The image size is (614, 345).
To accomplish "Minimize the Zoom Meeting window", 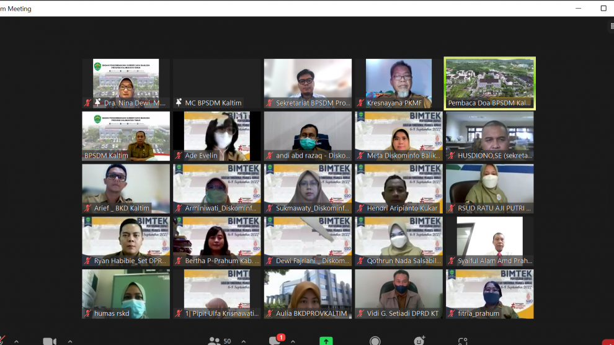I will tap(579, 8).
